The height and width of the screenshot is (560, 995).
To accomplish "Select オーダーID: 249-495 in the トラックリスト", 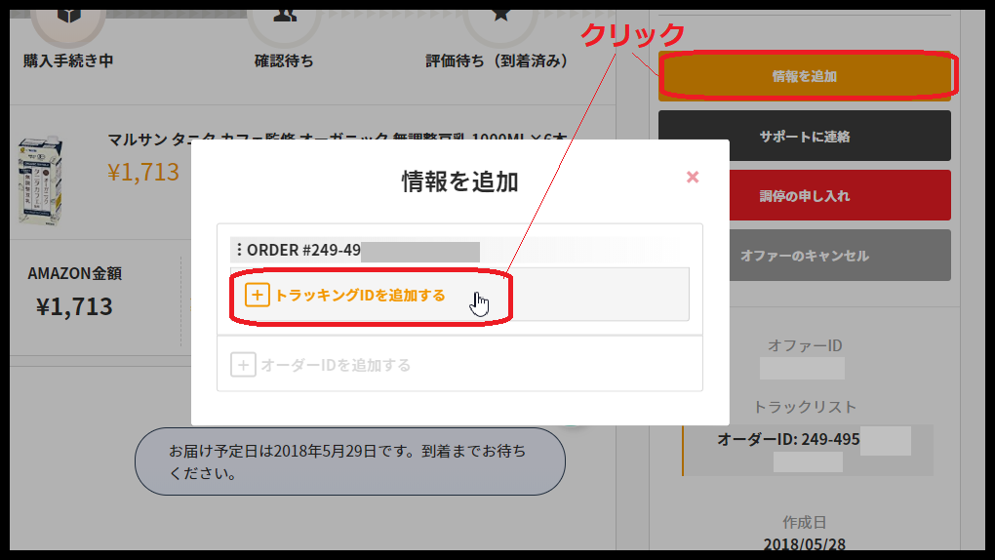I will tap(788, 439).
